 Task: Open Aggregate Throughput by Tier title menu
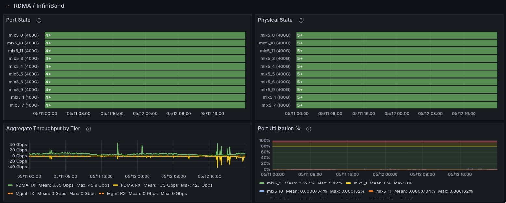tap(43, 129)
